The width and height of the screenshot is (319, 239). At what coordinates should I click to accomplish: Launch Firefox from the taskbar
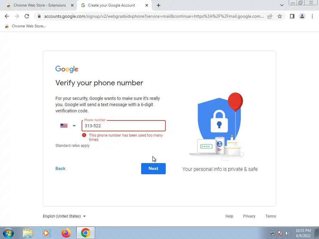point(66,233)
